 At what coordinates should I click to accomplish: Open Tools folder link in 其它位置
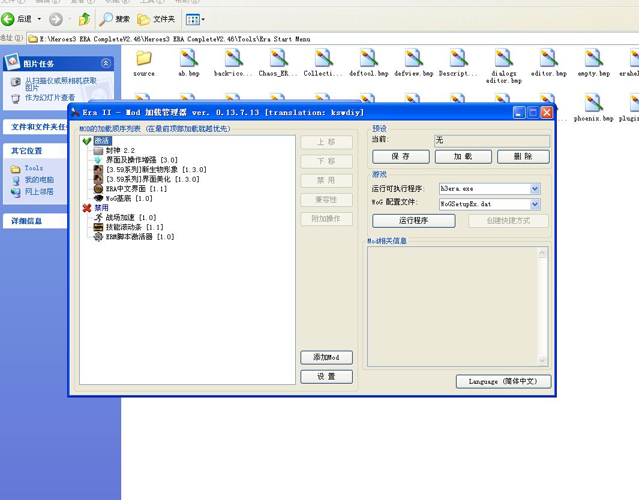click(x=34, y=168)
